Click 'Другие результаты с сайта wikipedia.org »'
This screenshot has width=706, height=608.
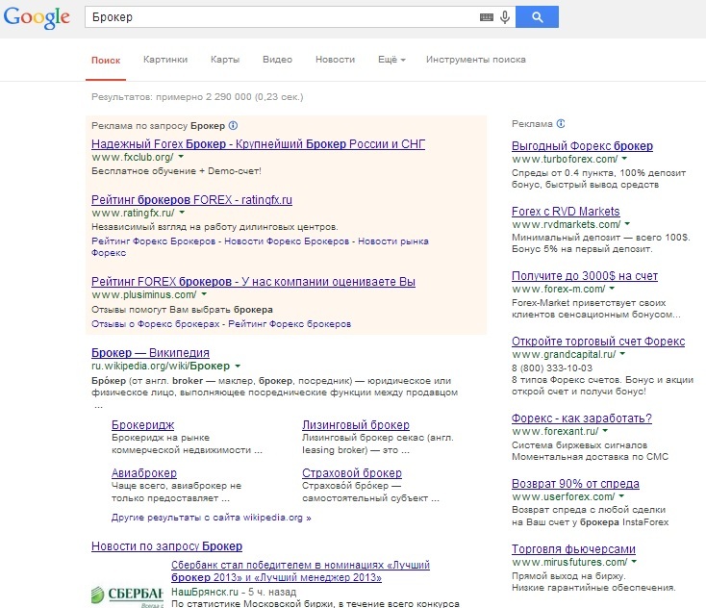point(212,518)
